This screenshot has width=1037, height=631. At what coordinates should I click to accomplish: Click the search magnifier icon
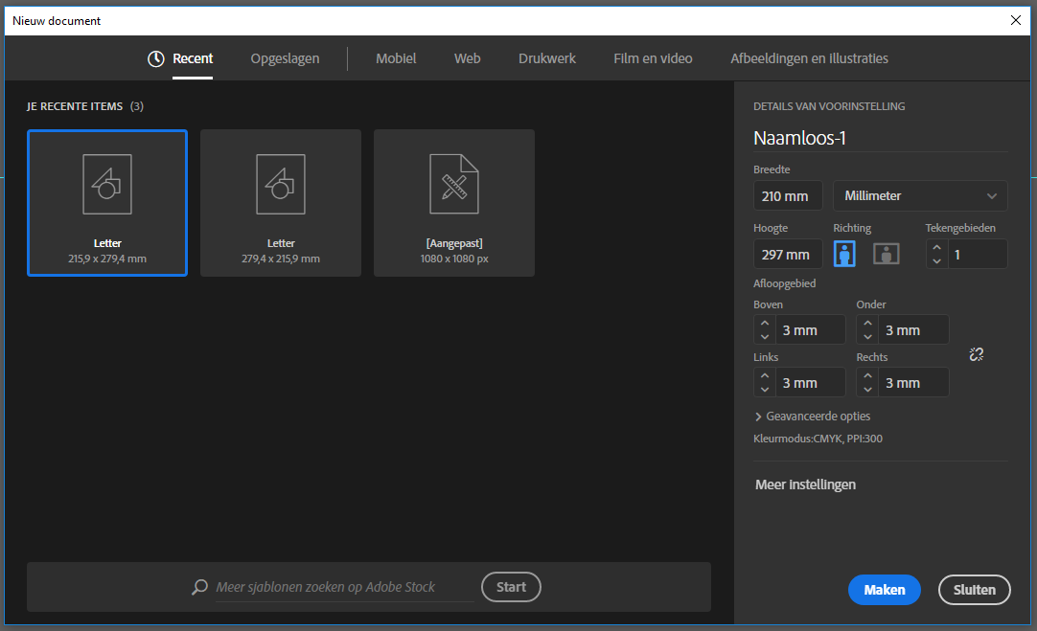pos(199,587)
